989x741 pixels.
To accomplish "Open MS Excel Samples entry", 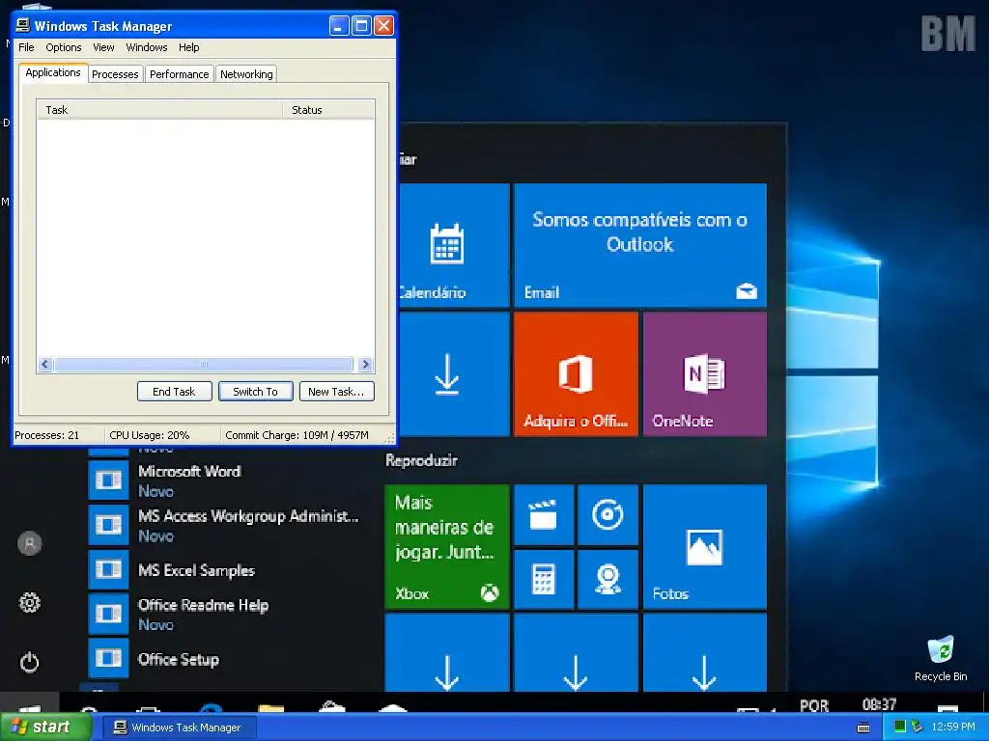I will 224,569.
